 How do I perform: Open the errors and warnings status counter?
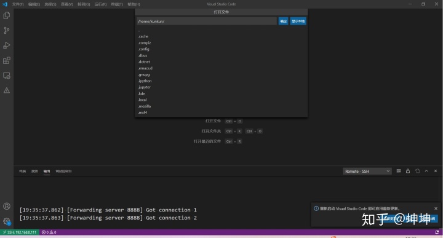tap(49, 232)
